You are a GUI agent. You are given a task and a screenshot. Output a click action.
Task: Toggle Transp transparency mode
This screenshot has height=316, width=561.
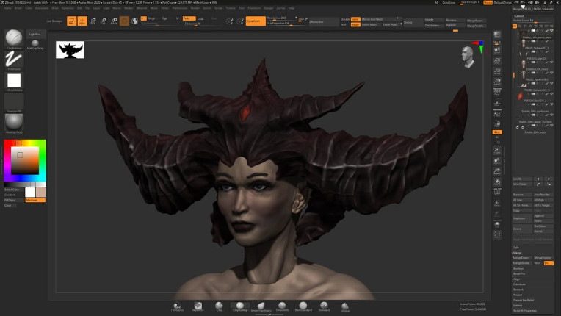[x=497, y=203]
